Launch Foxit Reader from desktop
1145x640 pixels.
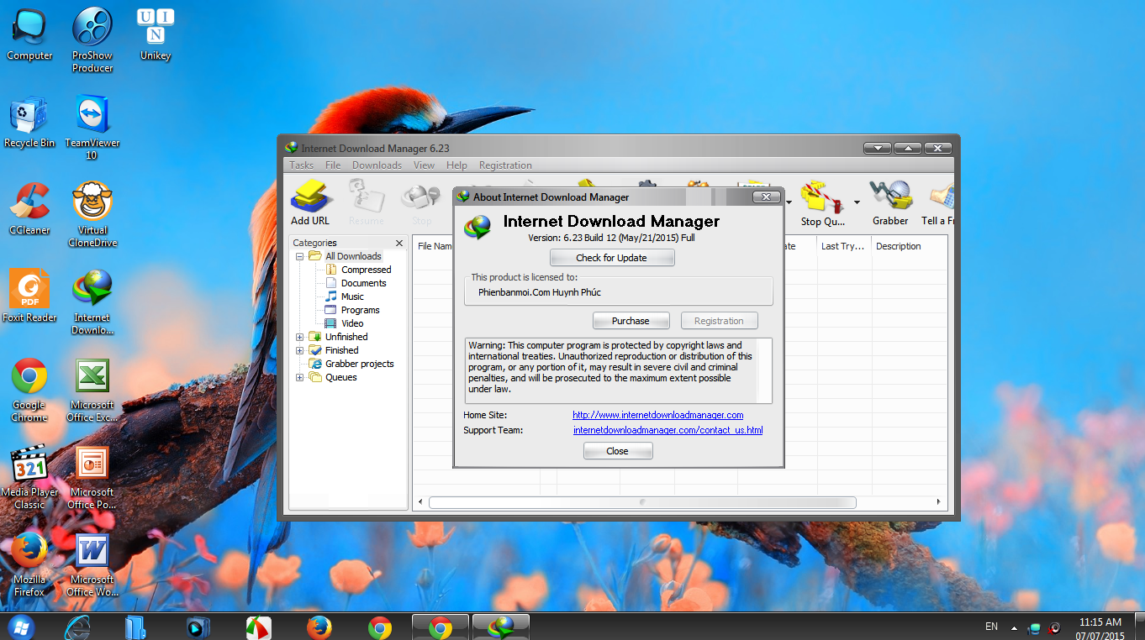tap(29, 296)
